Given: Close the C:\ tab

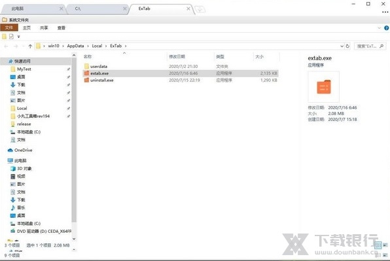Looking at the screenshot, I should click(x=125, y=9).
